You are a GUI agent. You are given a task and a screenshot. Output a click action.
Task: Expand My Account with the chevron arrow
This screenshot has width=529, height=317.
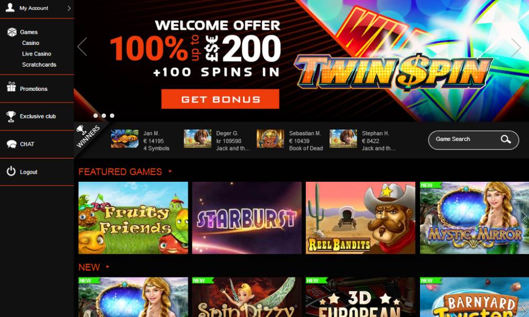pos(69,8)
